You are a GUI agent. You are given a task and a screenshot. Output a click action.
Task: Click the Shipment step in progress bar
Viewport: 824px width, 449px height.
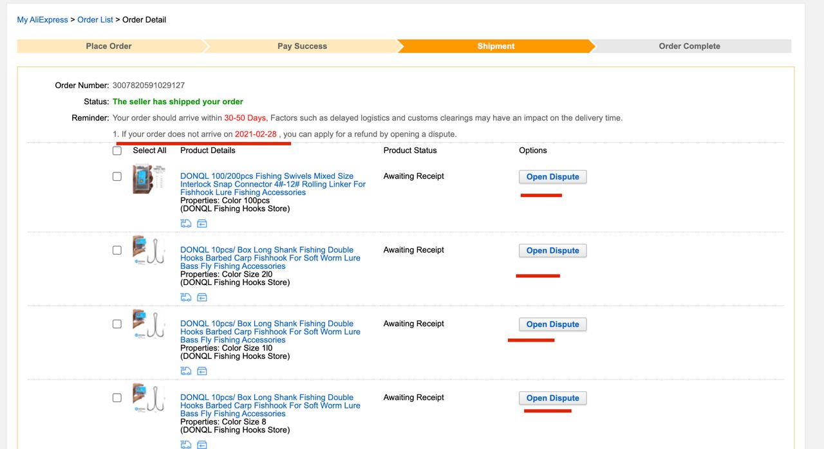pyautogui.click(x=496, y=46)
